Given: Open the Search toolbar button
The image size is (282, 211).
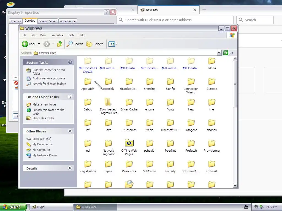Looking at the screenshot, I should 75,44.
